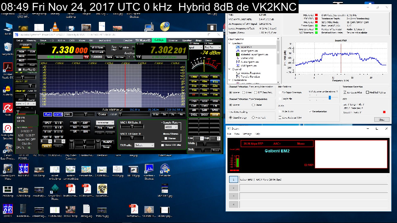The height and width of the screenshot is (223, 397).
Task: Click Close in the evaluation dialog
Action: click(382, 120)
